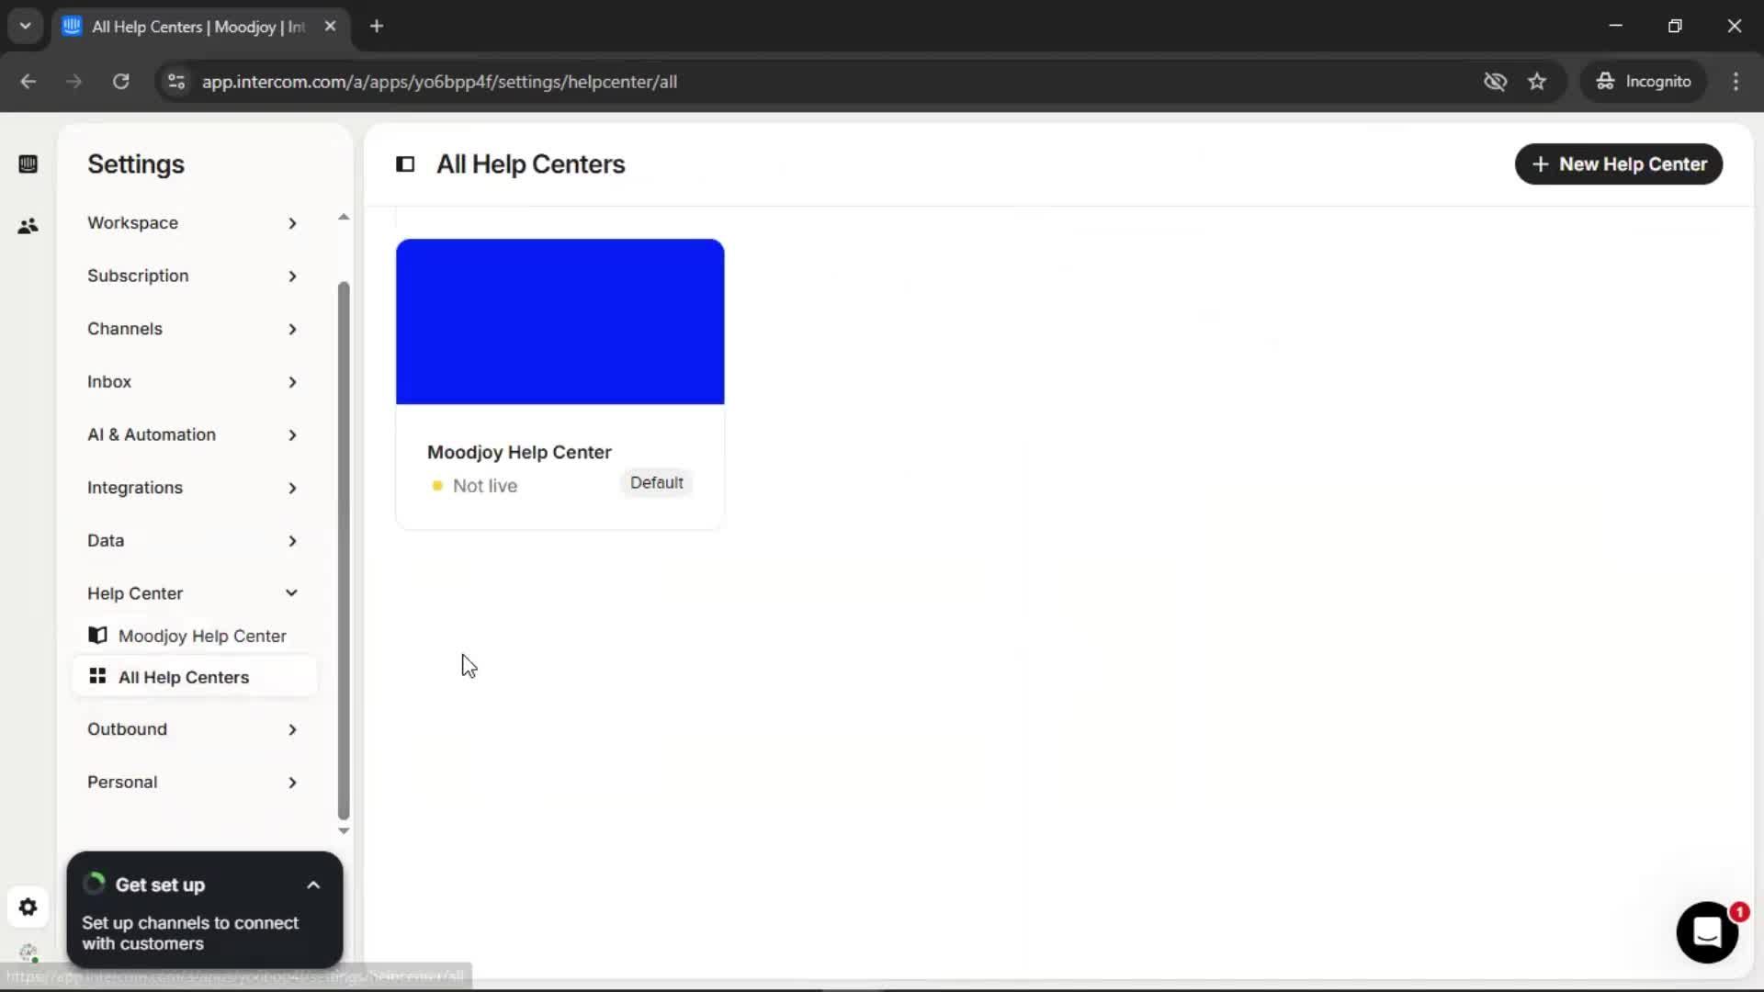This screenshot has height=992, width=1764.
Task: Expand the Personal settings section
Action: pyautogui.click(x=193, y=783)
